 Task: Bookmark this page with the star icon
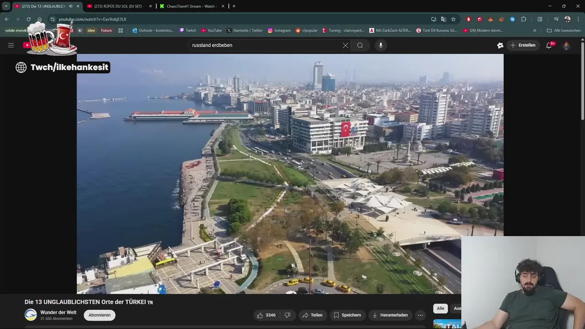(453, 19)
